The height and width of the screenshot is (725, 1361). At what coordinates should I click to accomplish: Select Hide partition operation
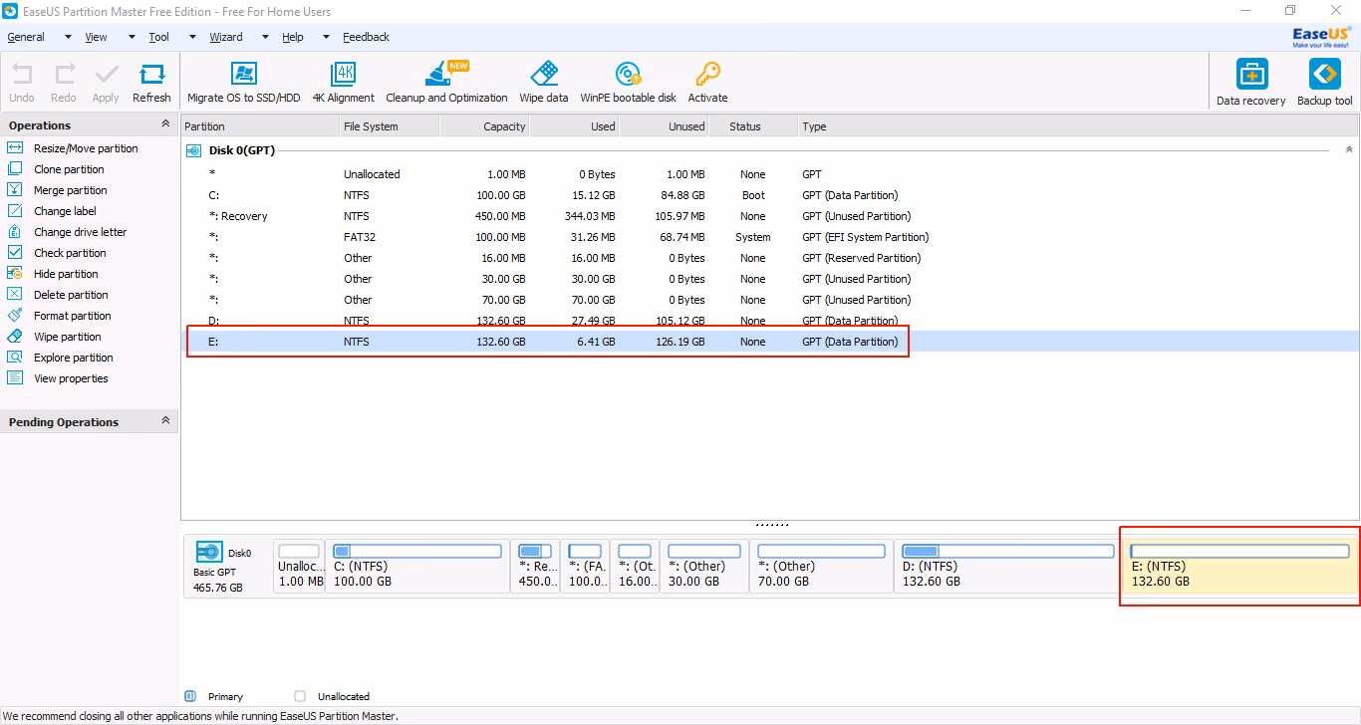tap(66, 274)
